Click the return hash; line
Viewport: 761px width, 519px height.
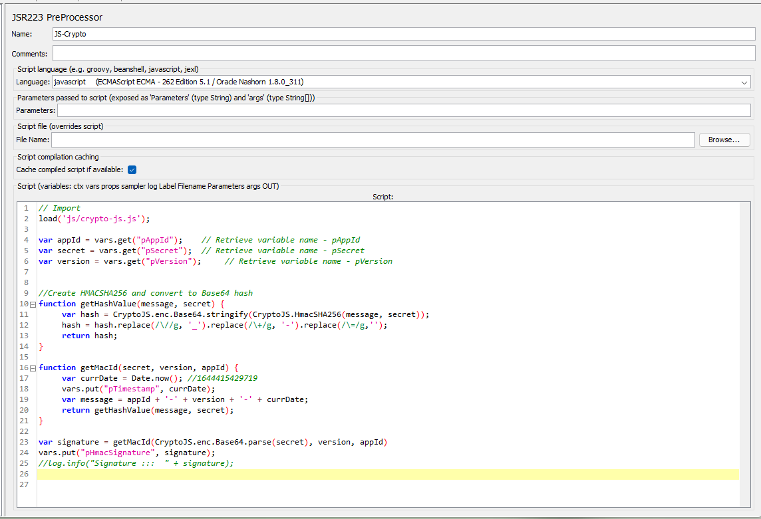click(89, 336)
